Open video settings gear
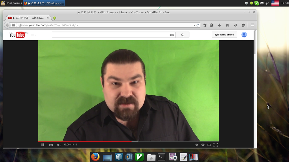Viewport: 289px width, 162px height. (203, 145)
